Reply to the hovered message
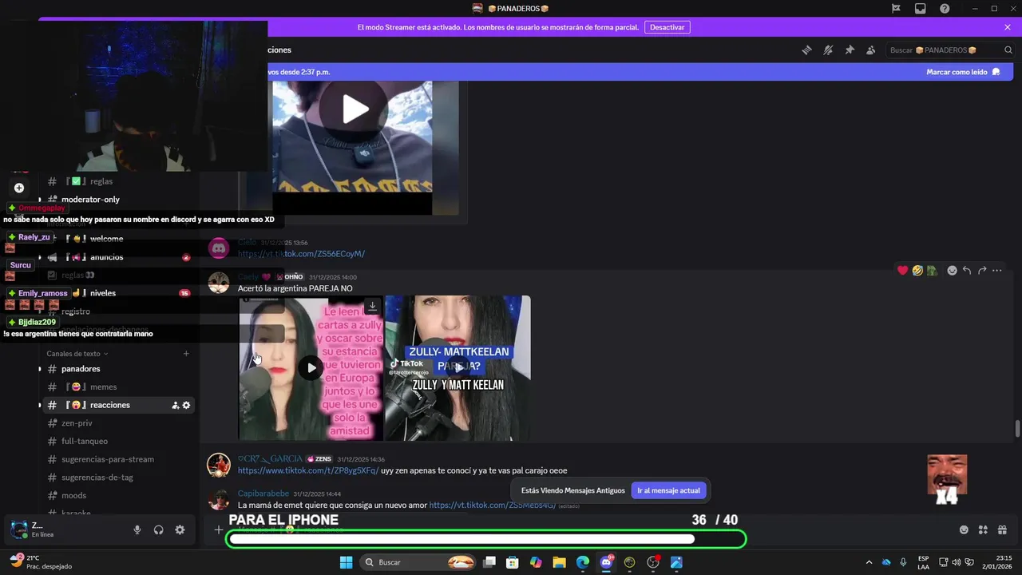Image resolution: width=1022 pixels, height=575 pixels. 967,271
